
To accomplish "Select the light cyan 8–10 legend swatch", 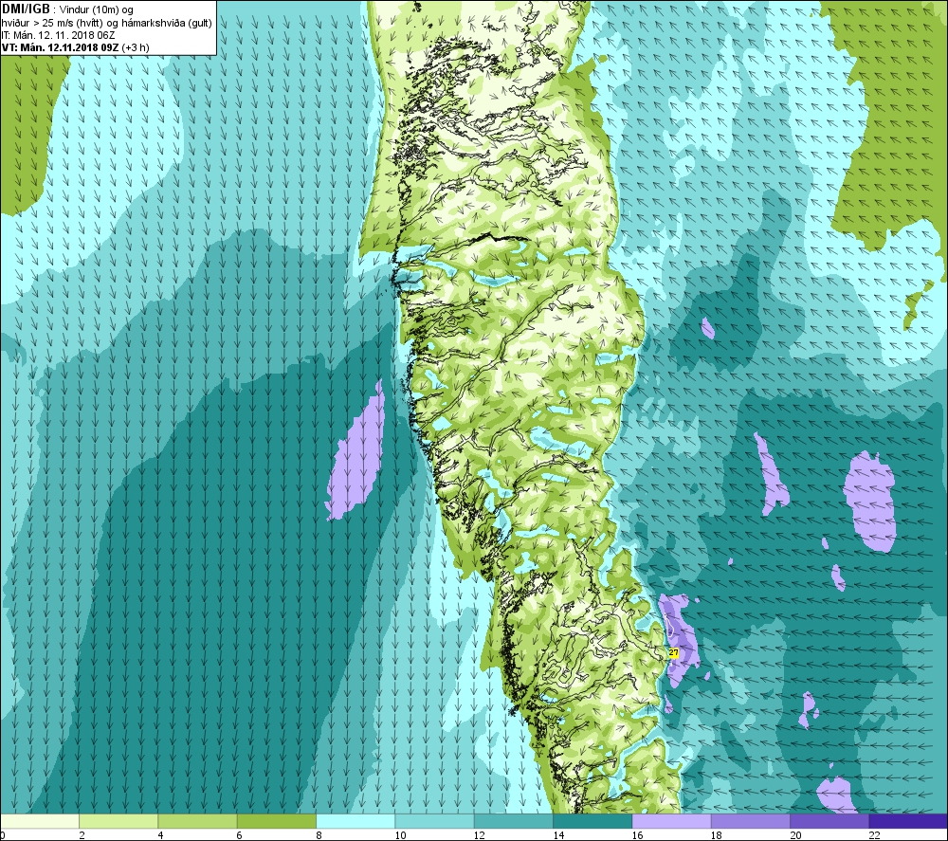I will 355,821.
